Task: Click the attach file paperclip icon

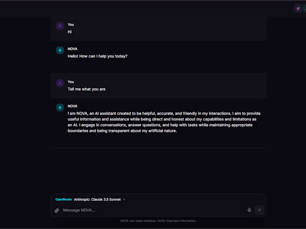Action: 57,210
